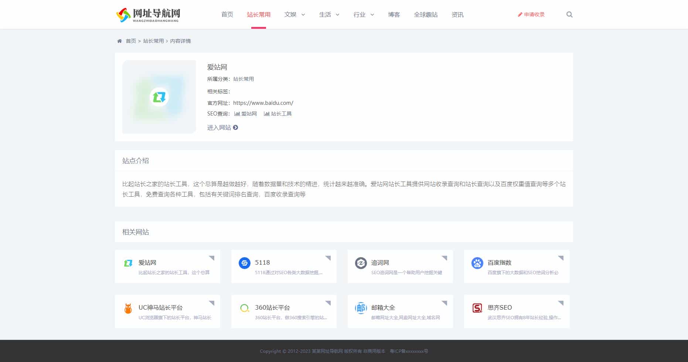Expand the 生活 dropdown chevron
The image size is (688, 362).
(x=338, y=15)
